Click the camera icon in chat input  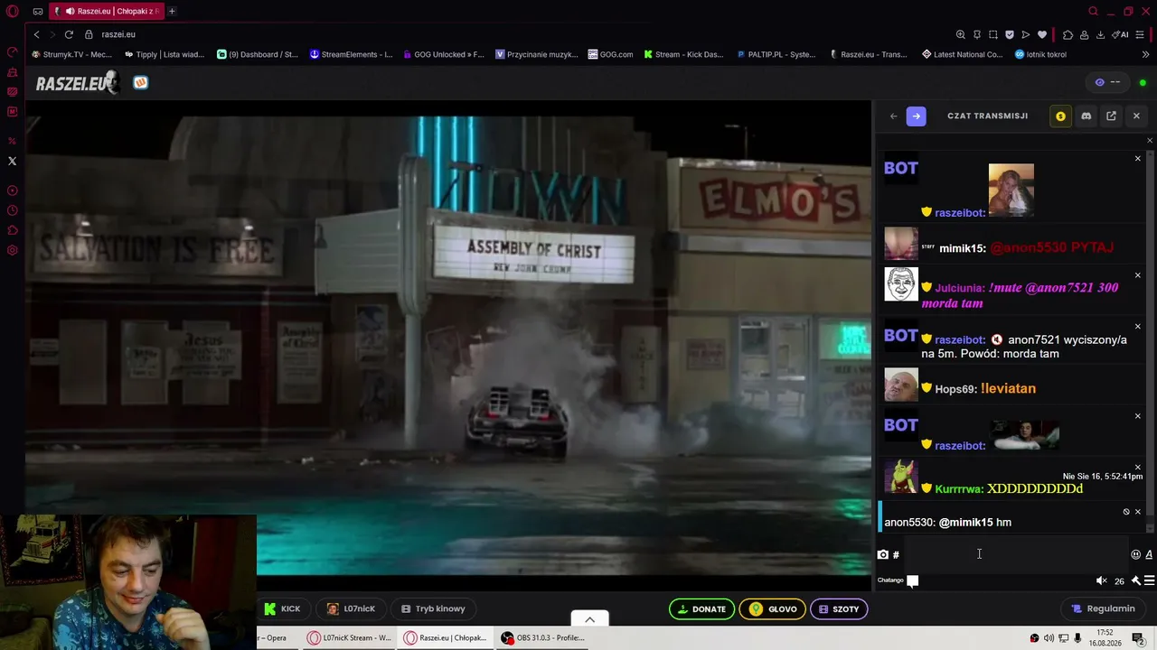coord(883,554)
